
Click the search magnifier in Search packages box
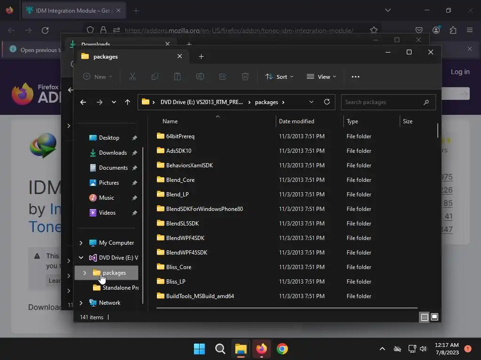click(x=426, y=102)
